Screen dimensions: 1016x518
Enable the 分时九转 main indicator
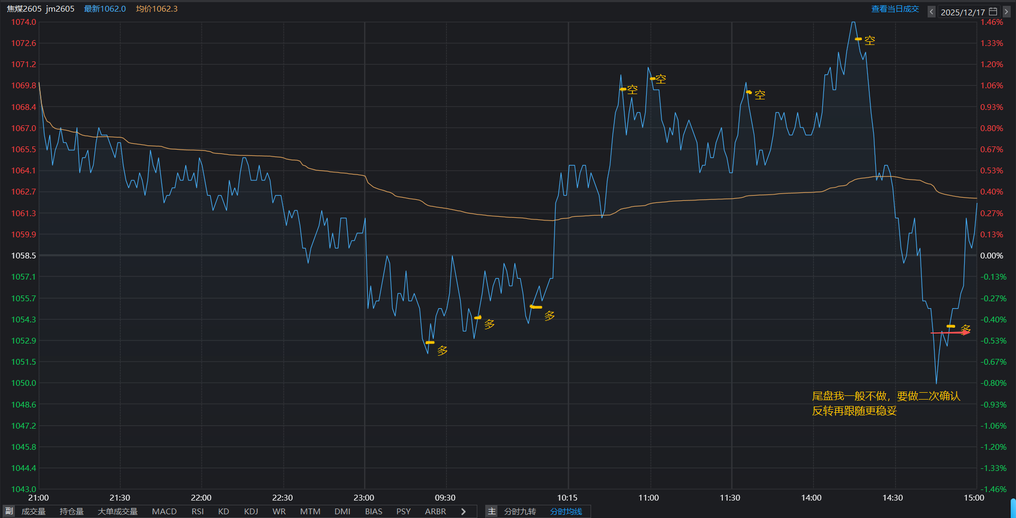click(x=520, y=511)
